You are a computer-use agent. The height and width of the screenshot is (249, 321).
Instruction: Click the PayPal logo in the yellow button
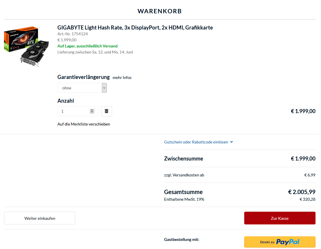coord(288,242)
